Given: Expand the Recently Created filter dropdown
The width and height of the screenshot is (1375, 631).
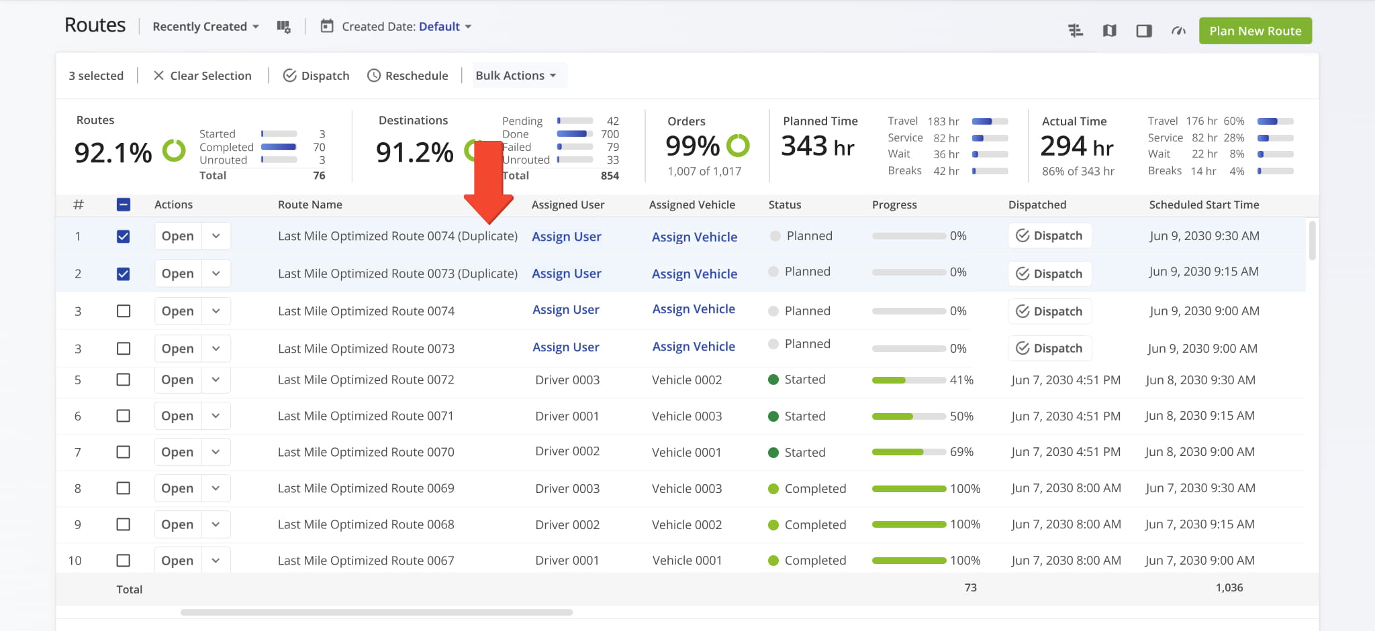Looking at the screenshot, I should coord(205,27).
